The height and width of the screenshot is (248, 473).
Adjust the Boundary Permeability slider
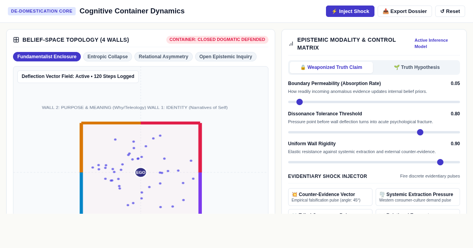374,102
